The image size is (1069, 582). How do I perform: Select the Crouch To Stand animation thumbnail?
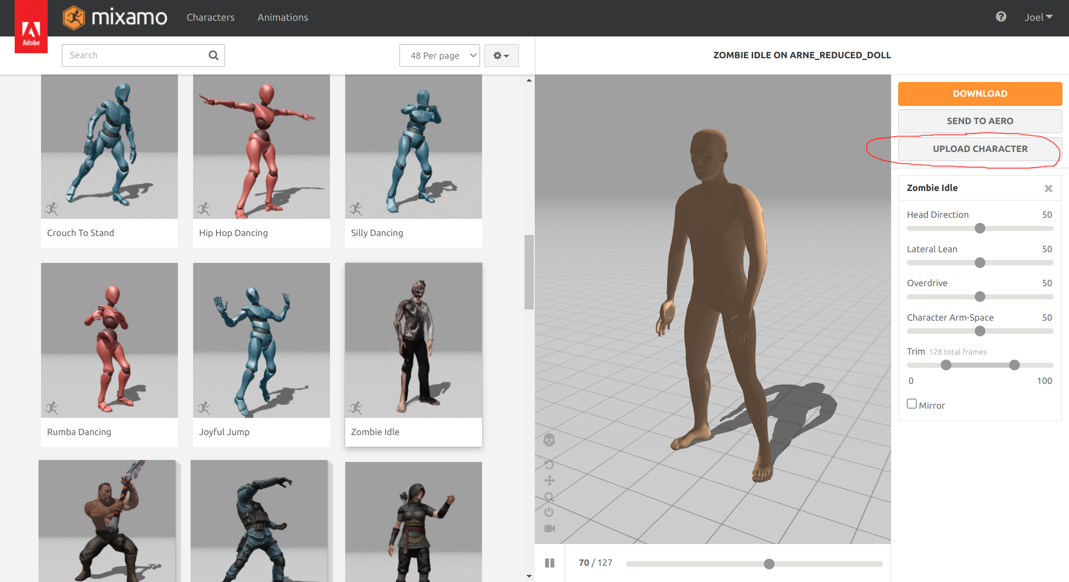click(x=109, y=147)
